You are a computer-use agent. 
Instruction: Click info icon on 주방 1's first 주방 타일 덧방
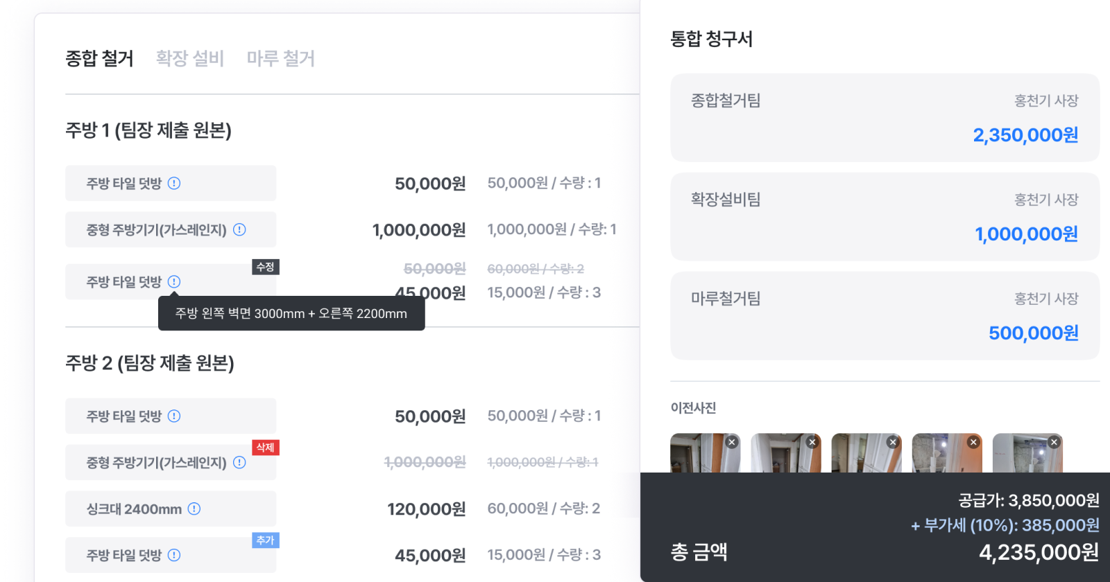pos(174,183)
